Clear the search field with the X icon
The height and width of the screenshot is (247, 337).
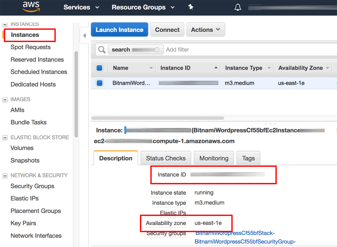tap(156, 49)
